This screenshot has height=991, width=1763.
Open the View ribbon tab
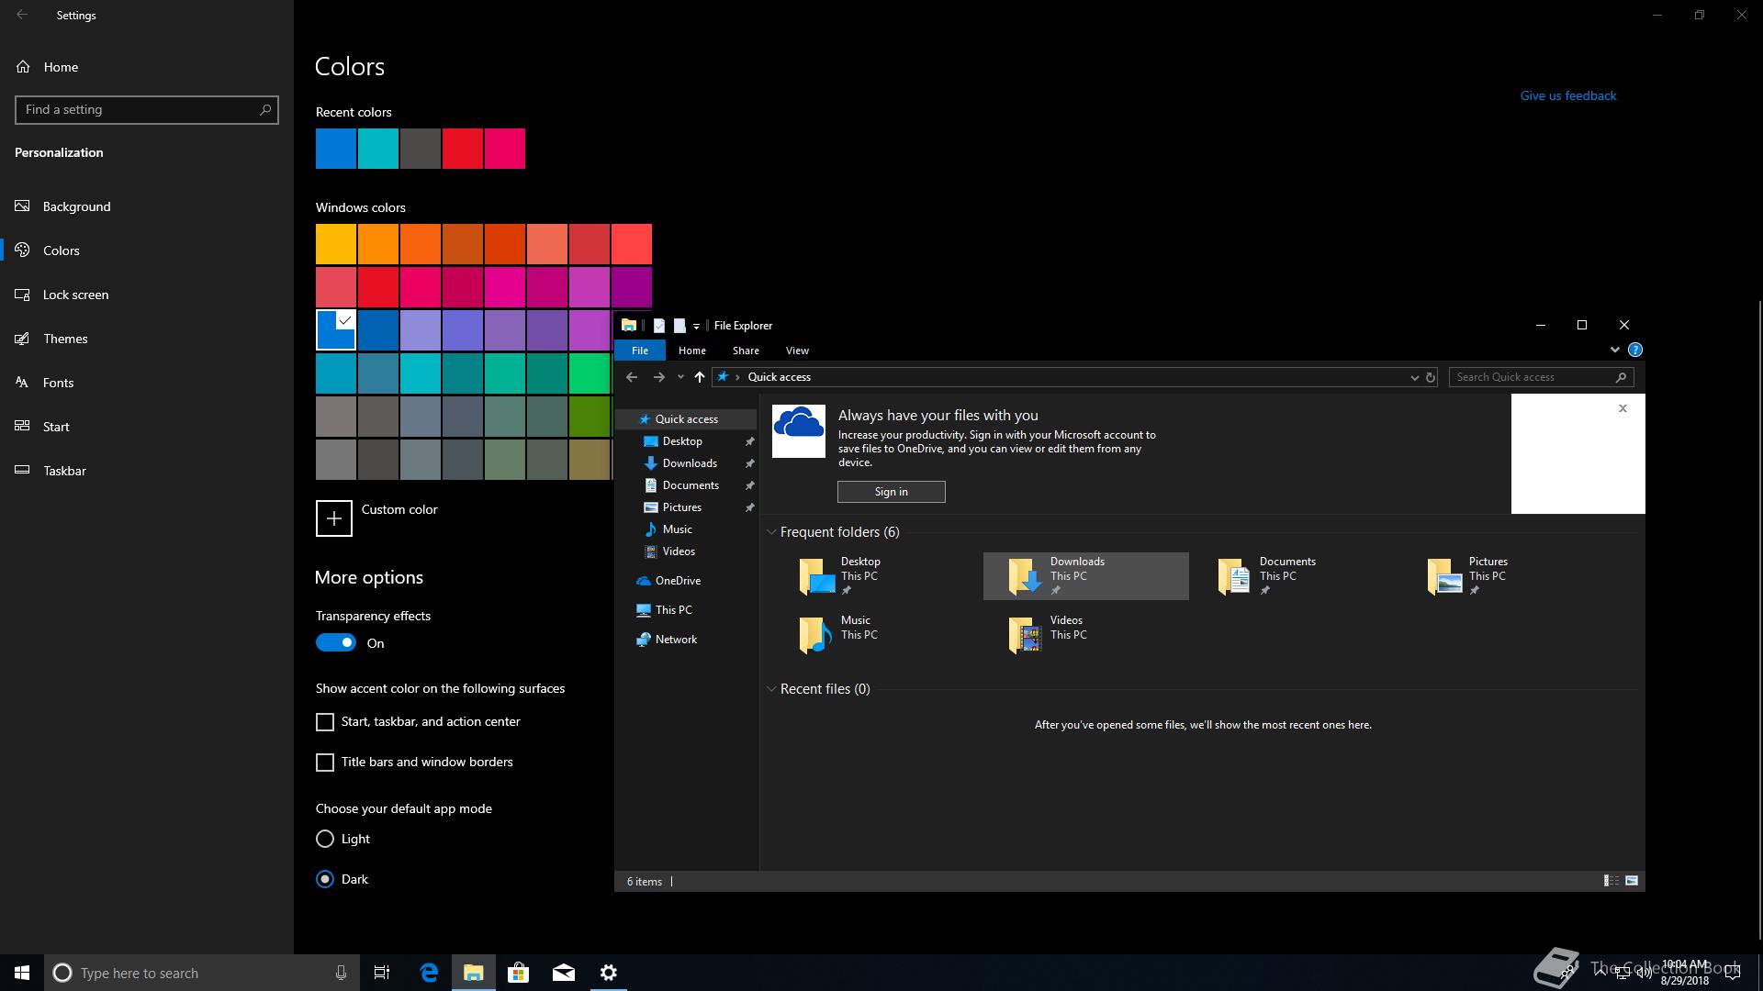pyautogui.click(x=797, y=351)
